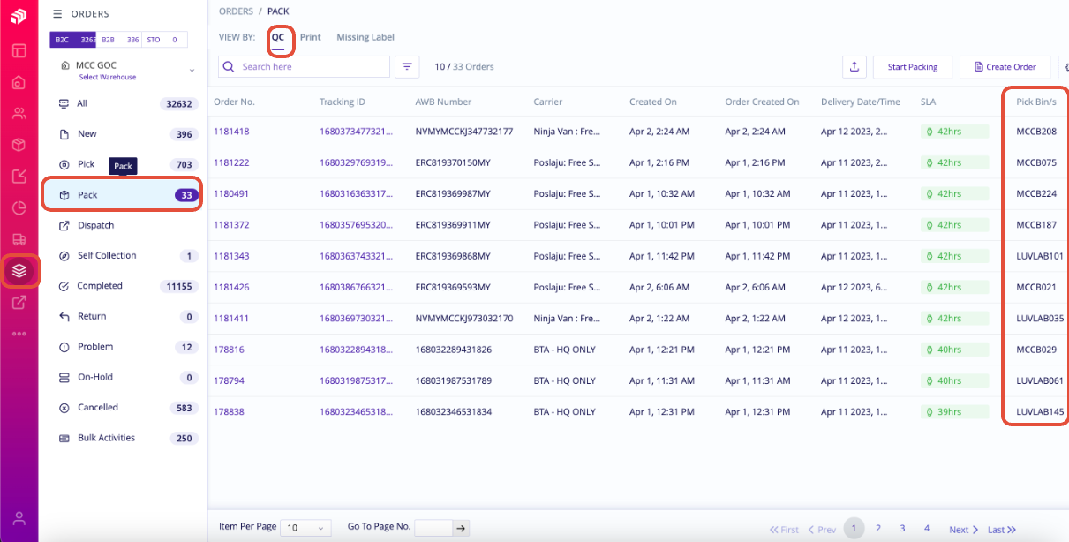Open the tracking ID for order 178794
This screenshot has height=542, width=1069.
pyautogui.click(x=357, y=381)
